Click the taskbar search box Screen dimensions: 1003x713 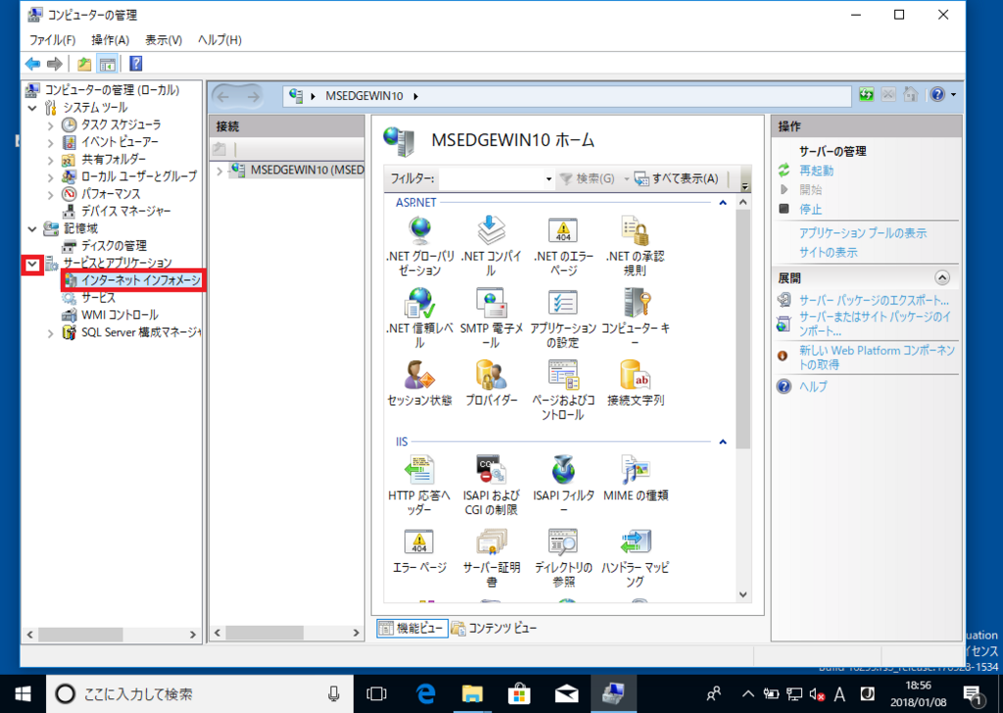click(200, 693)
